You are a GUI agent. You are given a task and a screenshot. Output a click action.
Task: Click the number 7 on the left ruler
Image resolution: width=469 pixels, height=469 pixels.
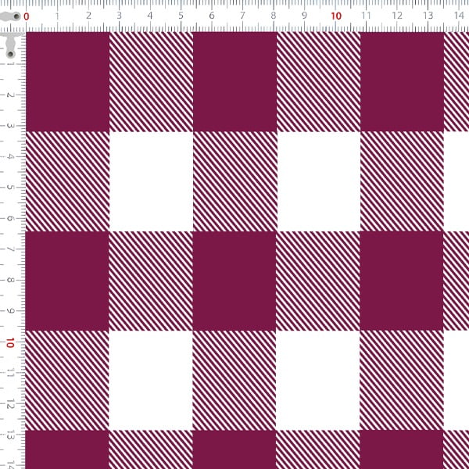[x=10, y=249]
